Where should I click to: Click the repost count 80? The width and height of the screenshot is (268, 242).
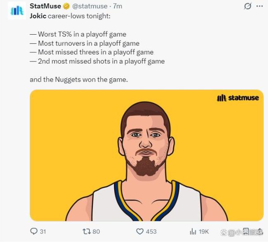coord(96,231)
